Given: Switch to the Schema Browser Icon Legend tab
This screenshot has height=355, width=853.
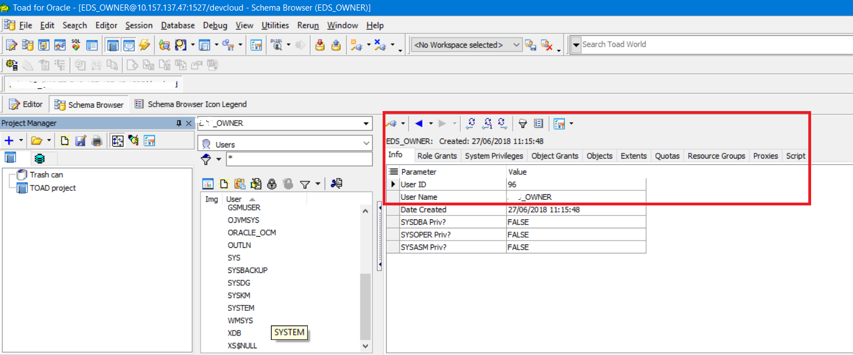Looking at the screenshot, I should point(190,104).
